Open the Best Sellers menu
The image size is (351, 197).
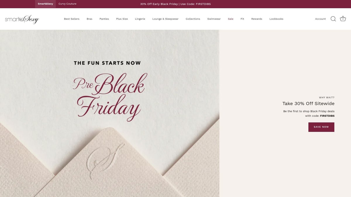(x=72, y=19)
